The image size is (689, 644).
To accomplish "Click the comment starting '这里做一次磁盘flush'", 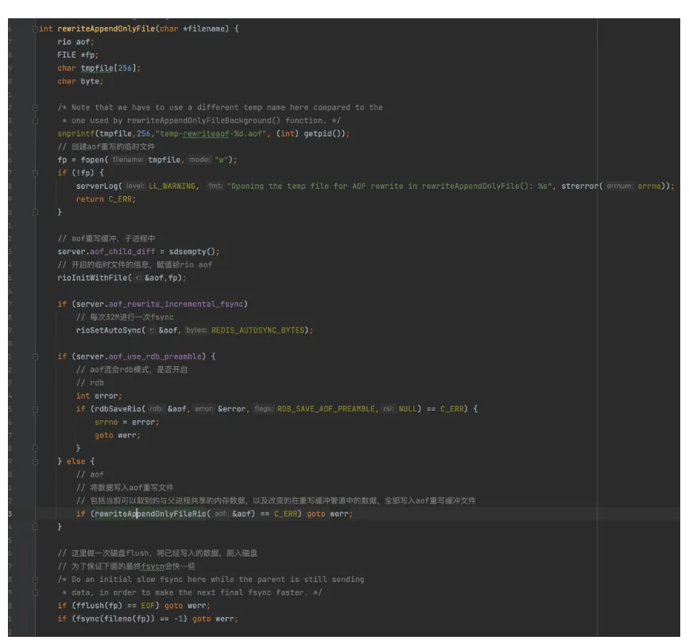I will tap(157, 553).
